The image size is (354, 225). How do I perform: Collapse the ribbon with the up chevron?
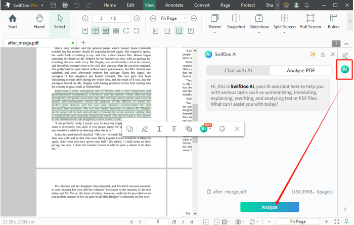click(346, 43)
